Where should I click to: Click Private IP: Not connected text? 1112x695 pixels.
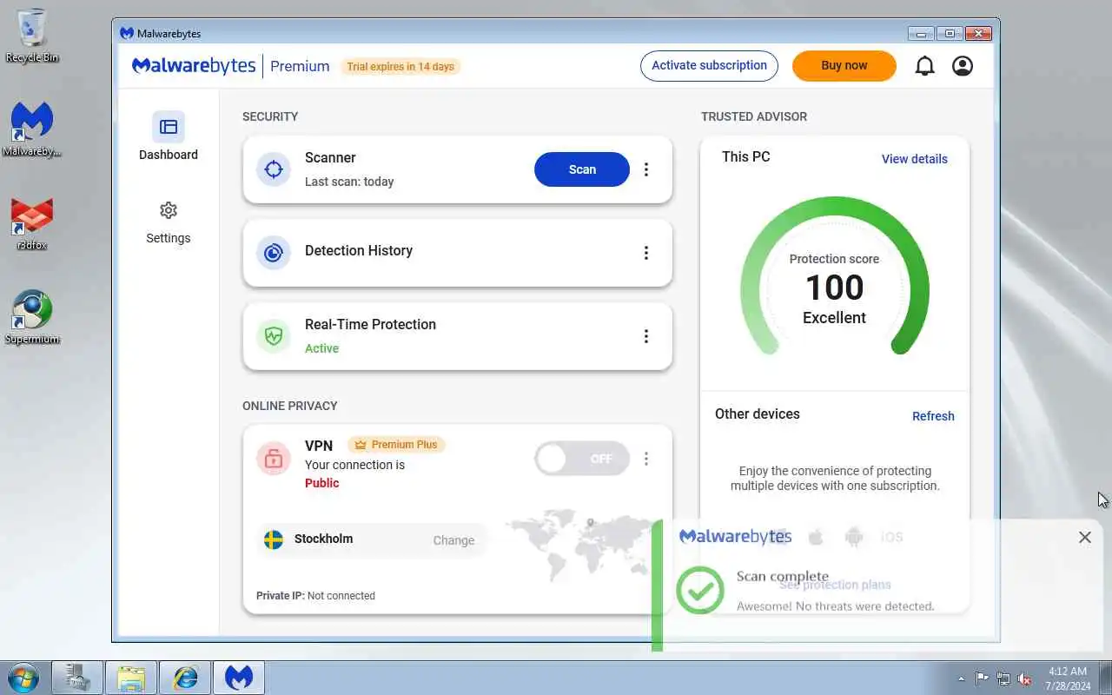click(x=315, y=596)
